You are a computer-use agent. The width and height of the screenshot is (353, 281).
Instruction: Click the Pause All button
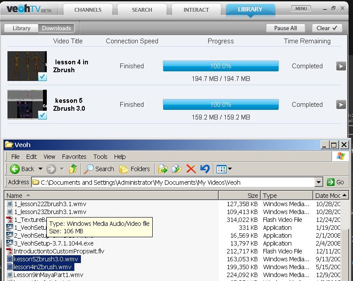coord(286,28)
